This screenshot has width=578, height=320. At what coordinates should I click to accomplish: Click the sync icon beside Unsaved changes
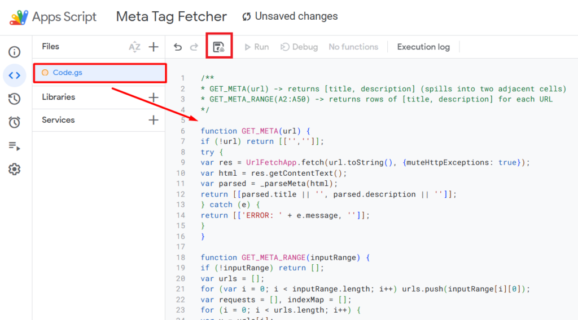(247, 16)
